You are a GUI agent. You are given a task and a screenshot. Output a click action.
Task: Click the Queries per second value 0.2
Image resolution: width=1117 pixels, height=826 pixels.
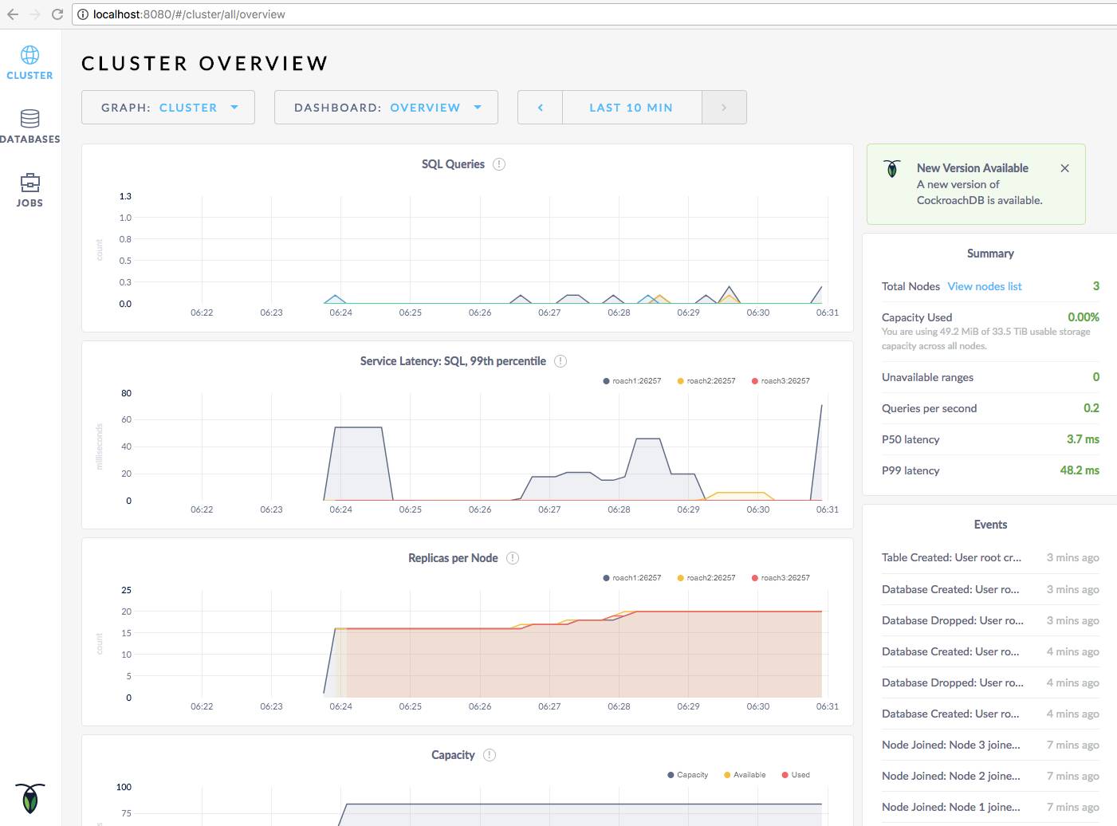(1091, 408)
